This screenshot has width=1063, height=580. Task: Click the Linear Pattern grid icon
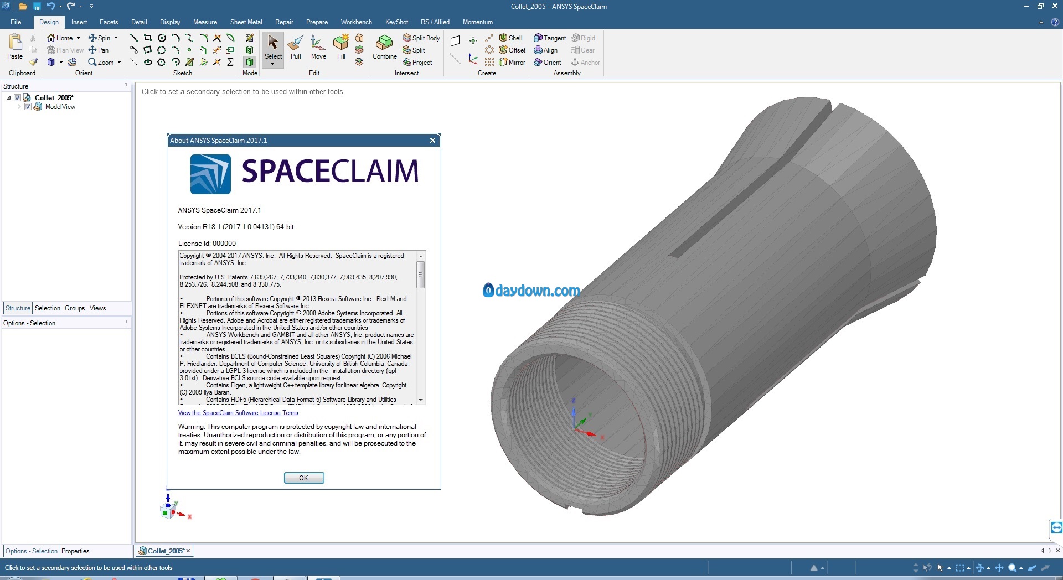[489, 62]
